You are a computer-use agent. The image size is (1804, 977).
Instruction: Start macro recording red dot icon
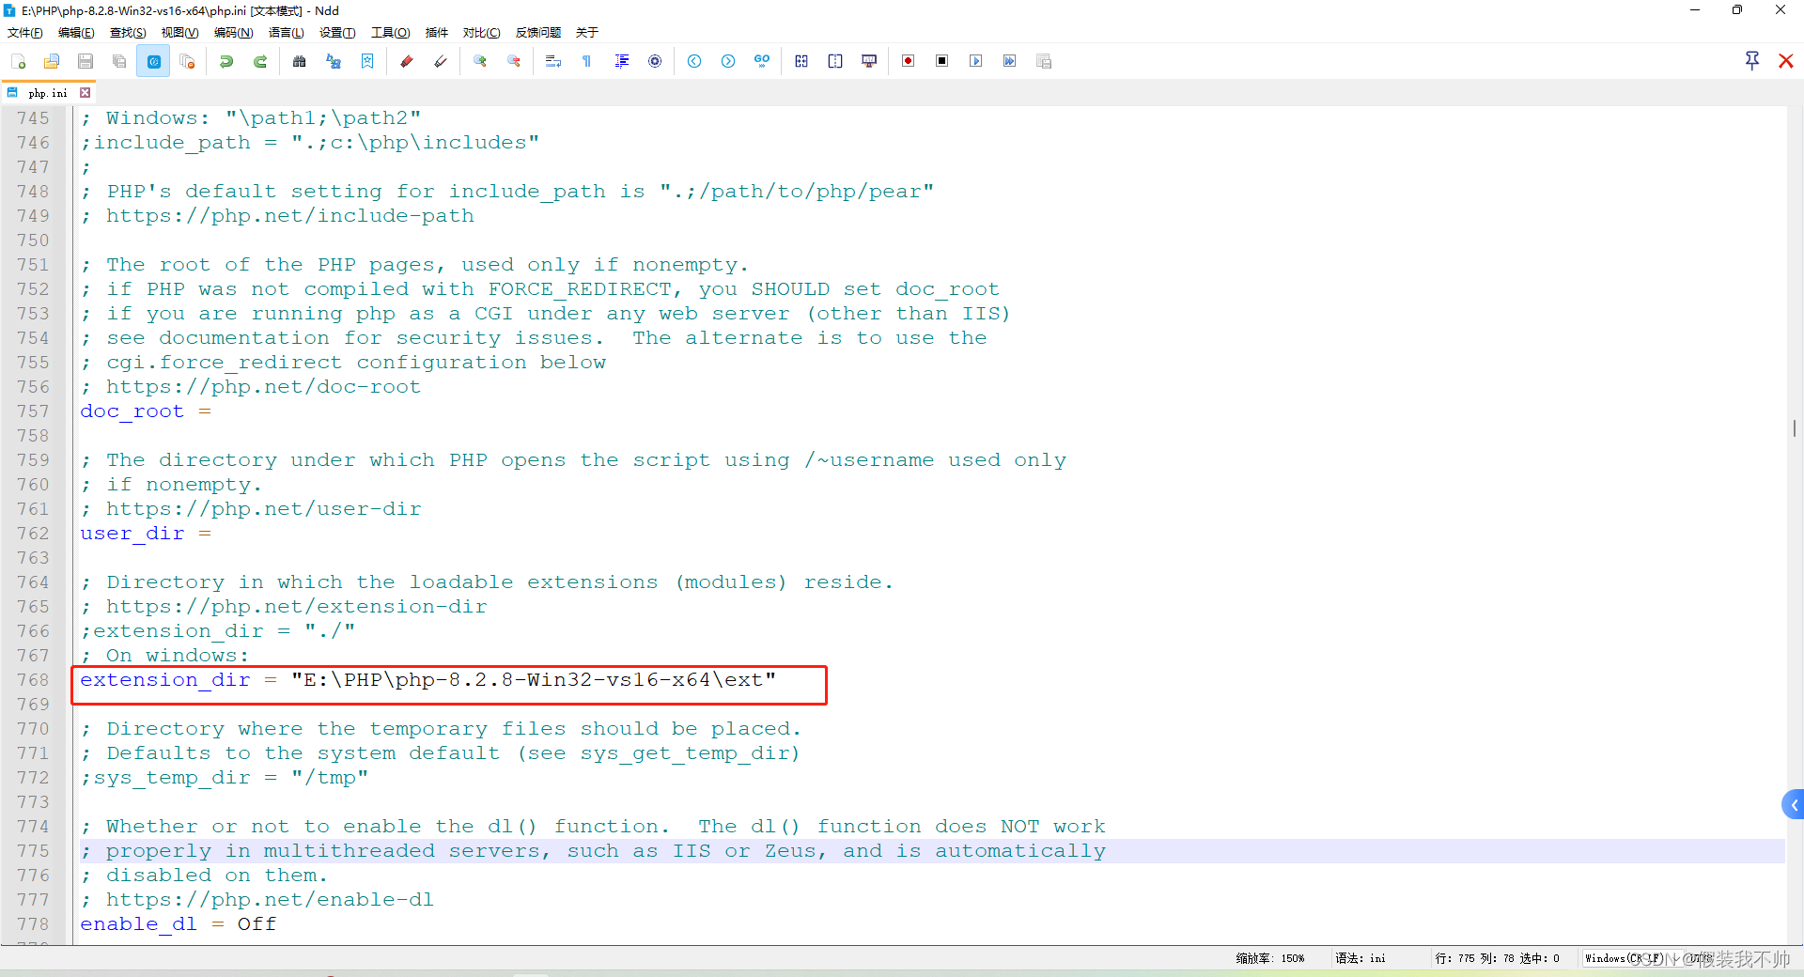[x=909, y=61]
